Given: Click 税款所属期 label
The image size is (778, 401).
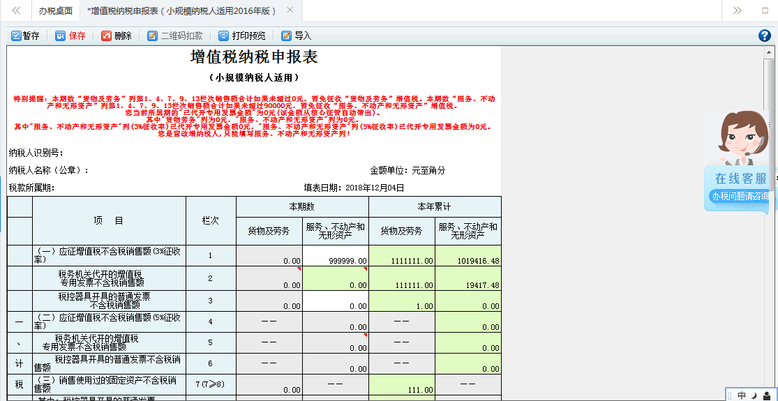Looking at the screenshot, I should [x=31, y=188].
